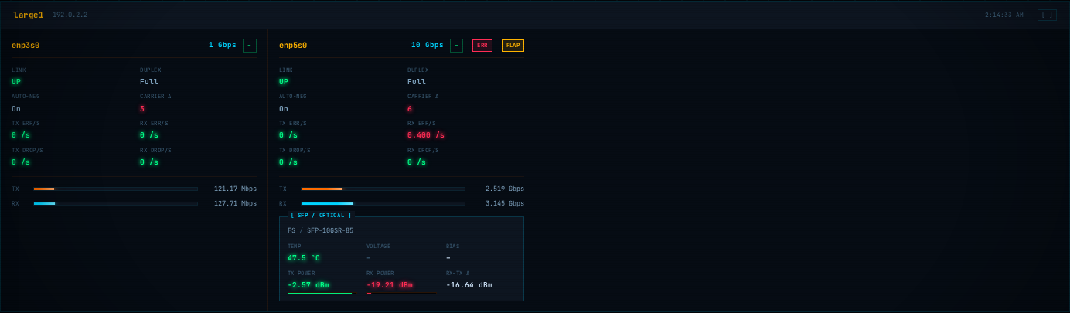This screenshot has height=313, width=1070.
Task: Click the enp5s0 TX throughput bar
Action: pyautogui.click(x=383, y=189)
